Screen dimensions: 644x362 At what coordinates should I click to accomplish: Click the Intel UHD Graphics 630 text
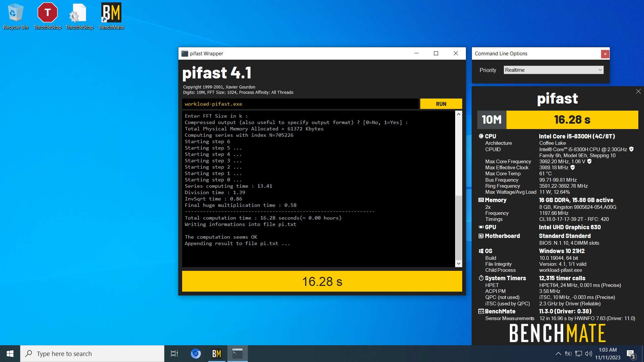[570, 227]
